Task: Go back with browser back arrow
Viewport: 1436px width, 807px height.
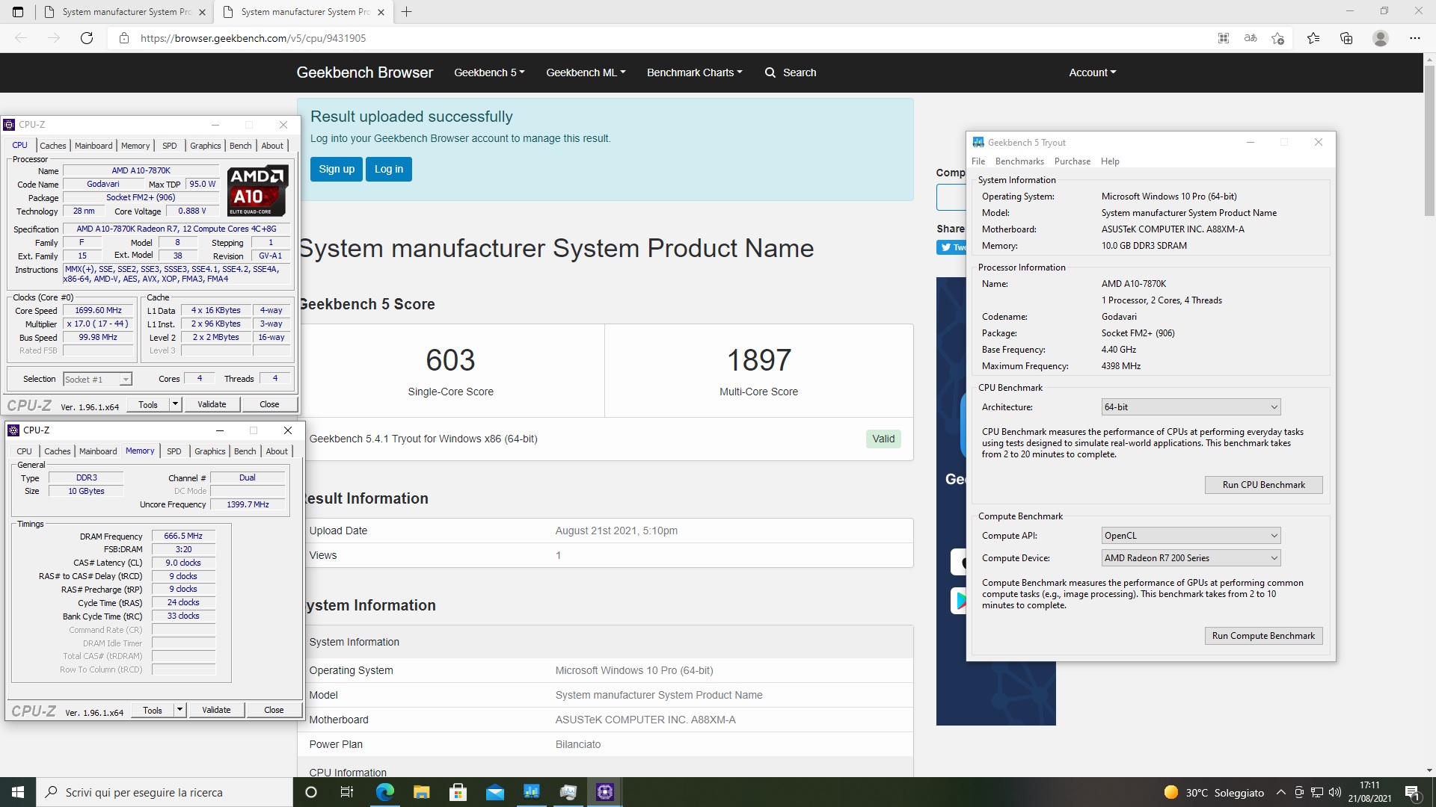Action: [21, 38]
